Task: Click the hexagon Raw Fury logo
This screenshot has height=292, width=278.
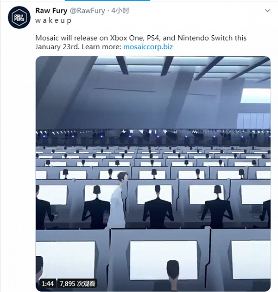Action: pos(19,17)
